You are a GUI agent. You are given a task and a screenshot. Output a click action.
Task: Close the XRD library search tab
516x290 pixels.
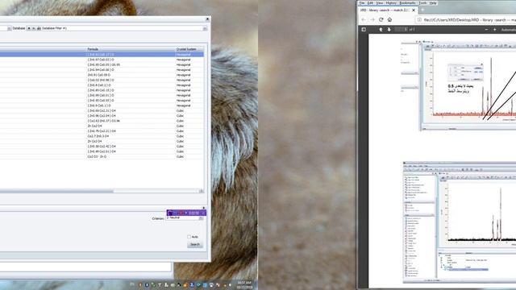click(x=414, y=10)
